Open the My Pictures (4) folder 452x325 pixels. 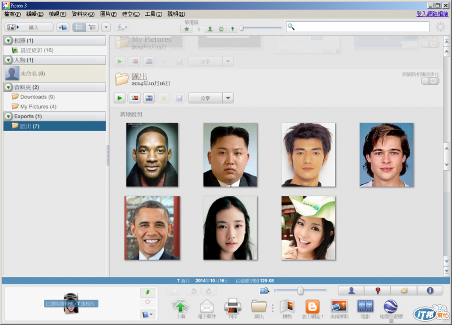tap(55, 106)
